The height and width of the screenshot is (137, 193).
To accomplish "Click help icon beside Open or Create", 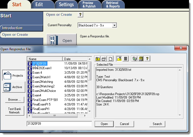I will pyautogui.click(x=81, y=15).
